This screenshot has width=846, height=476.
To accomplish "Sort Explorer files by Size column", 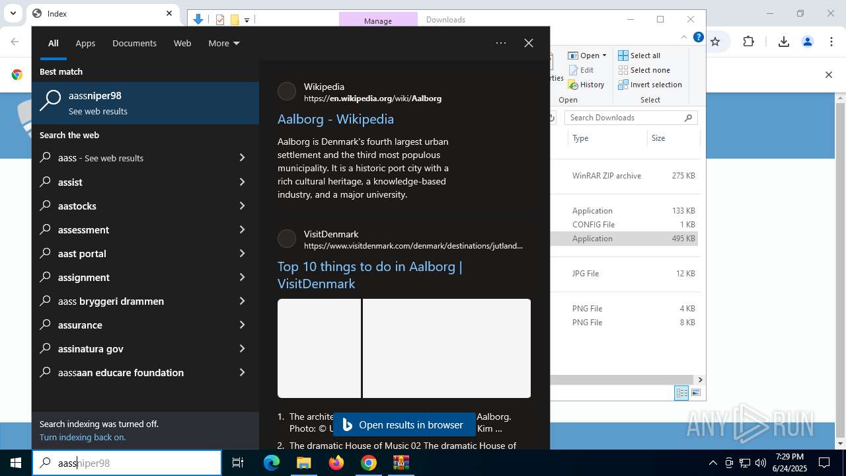I will (673, 138).
